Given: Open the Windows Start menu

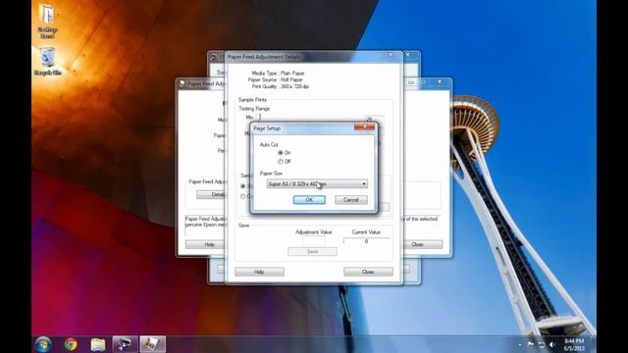Looking at the screenshot, I should click(x=43, y=344).
